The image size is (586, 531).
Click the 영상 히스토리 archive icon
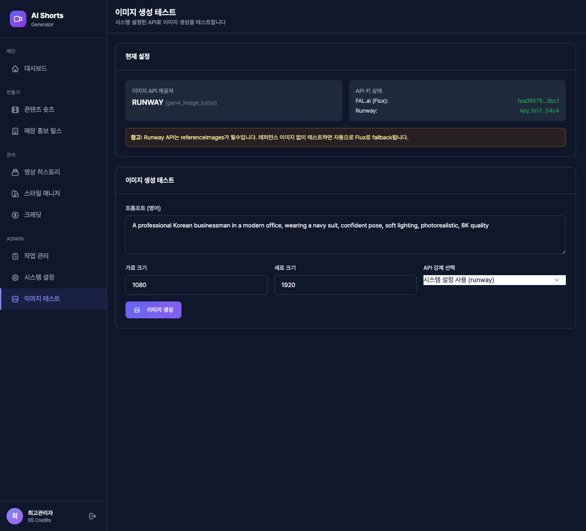[x=15, y=172]
